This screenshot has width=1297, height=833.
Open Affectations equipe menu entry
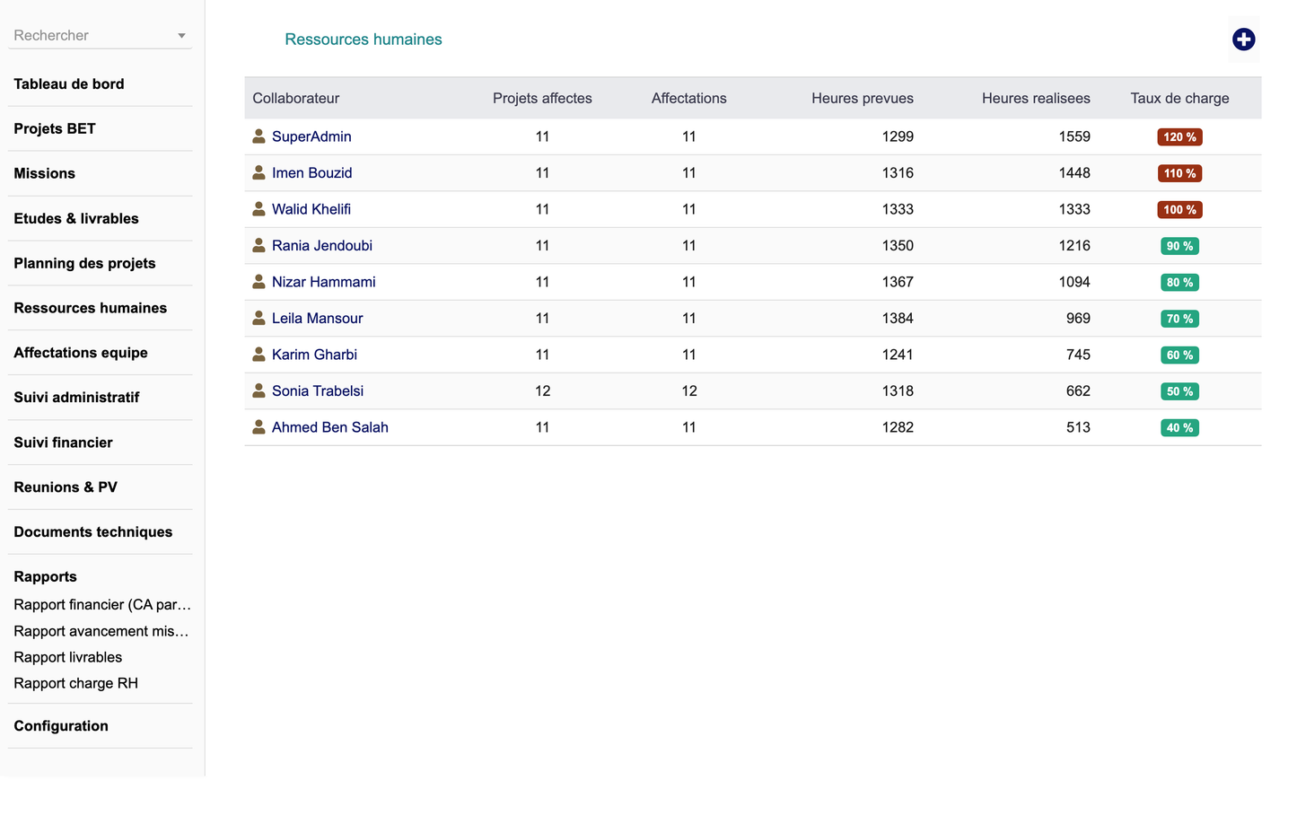(81, 353)
